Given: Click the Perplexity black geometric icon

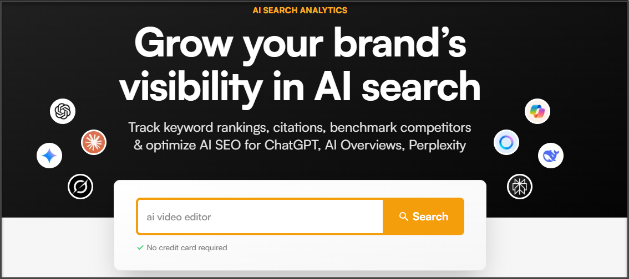Looking at the screenshot, I should click(520, 187).
